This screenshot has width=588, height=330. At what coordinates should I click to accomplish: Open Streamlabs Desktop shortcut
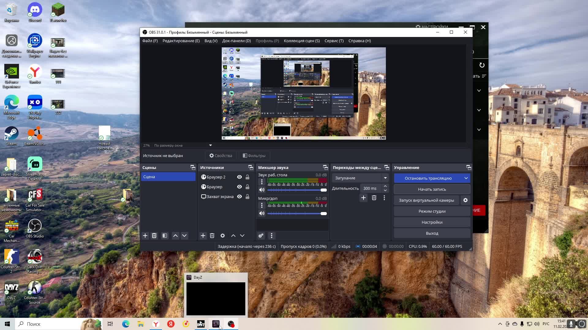(x=35, y=169)
